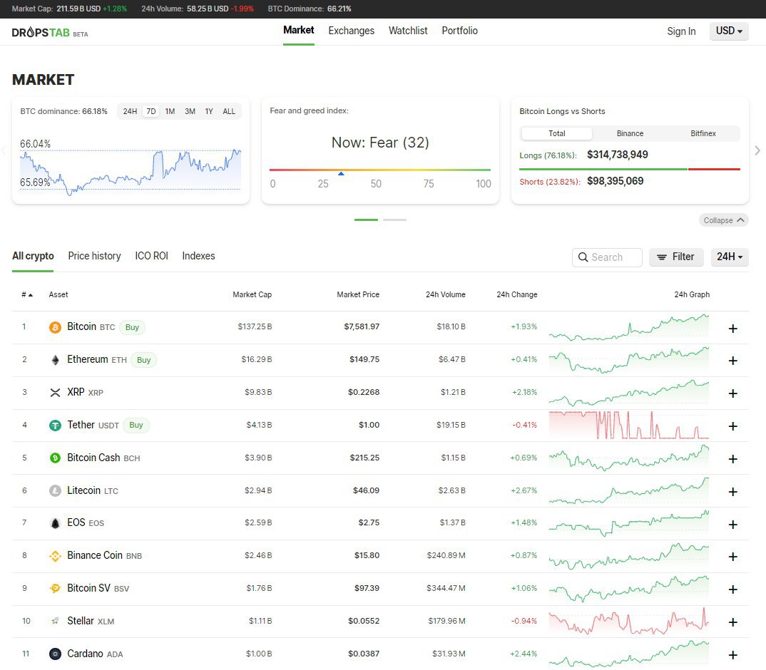Add Bitcoin Cash using its plus icon
The height and width of the screenshot is (670, 766).
click(x=732, y=459)
